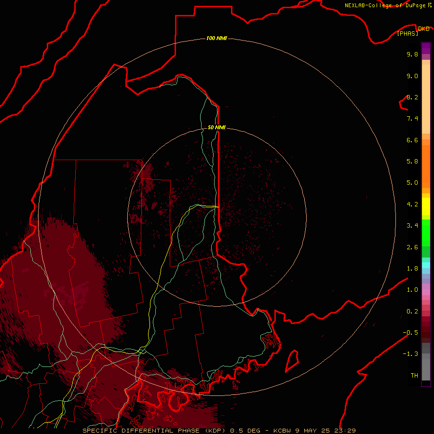
Task: Click the 4.2 legend value
Action: (x=412, y=204)
